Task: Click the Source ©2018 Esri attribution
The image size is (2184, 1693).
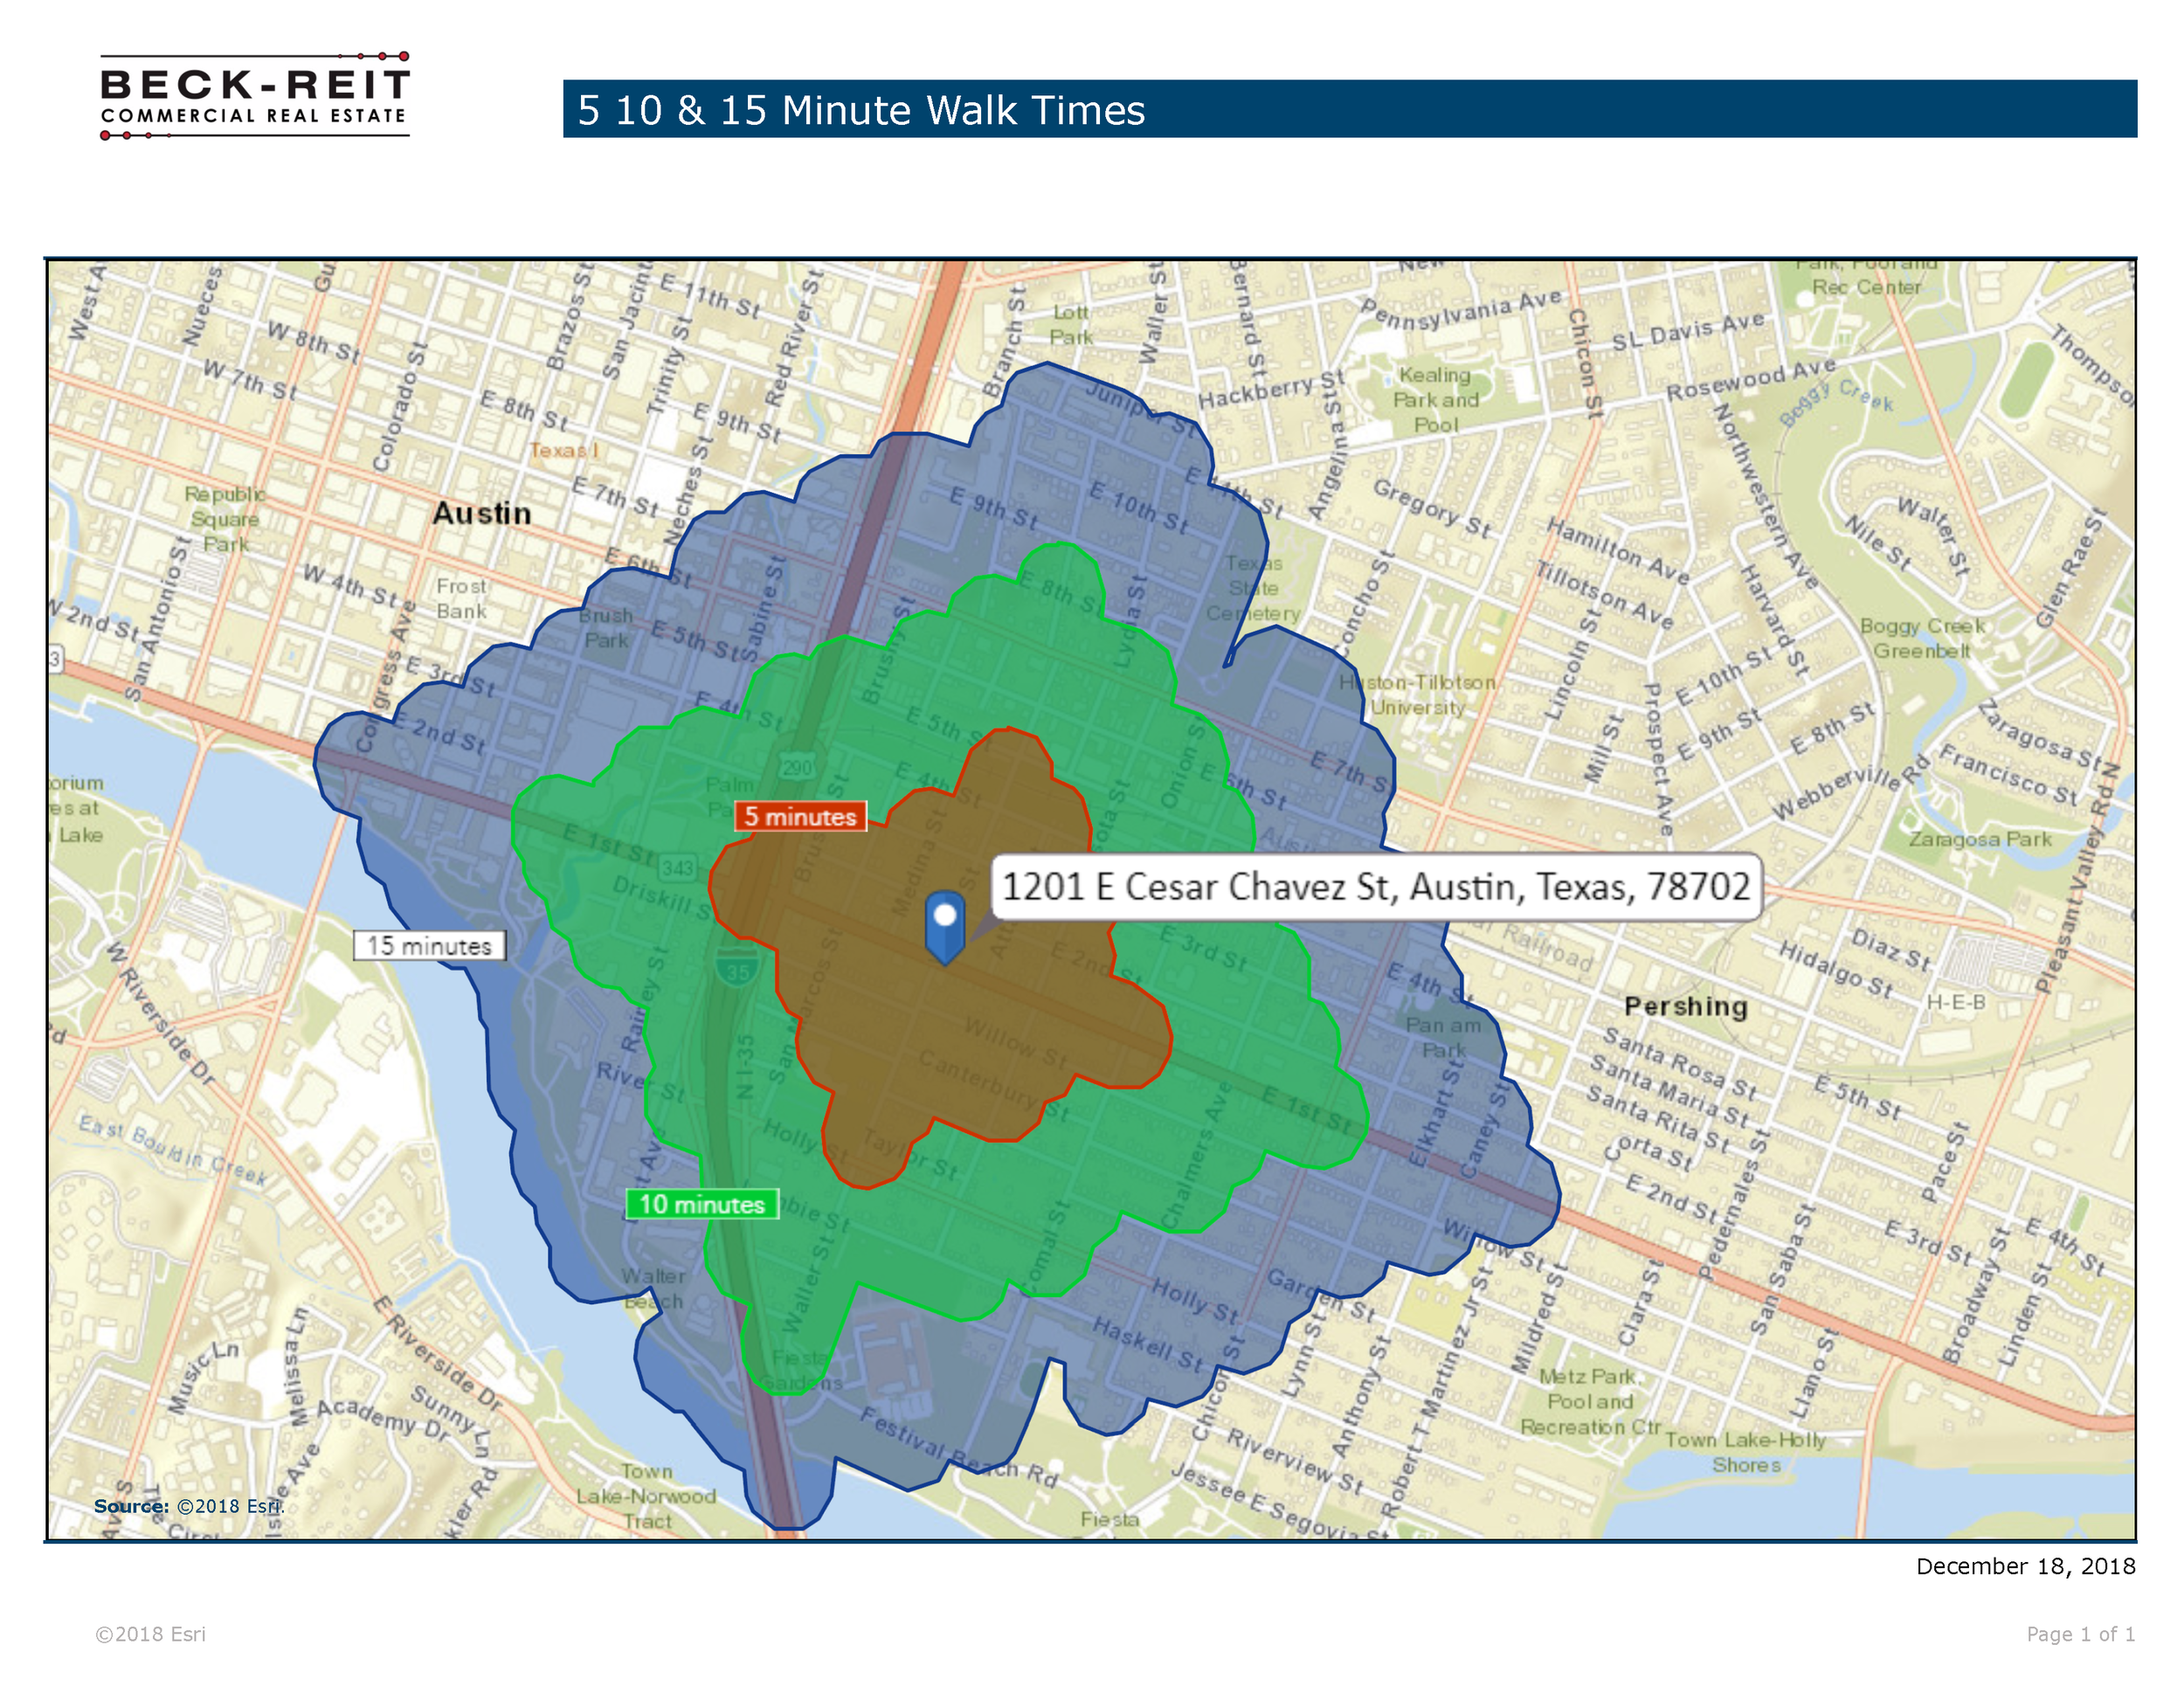Action: point(188,1506)
